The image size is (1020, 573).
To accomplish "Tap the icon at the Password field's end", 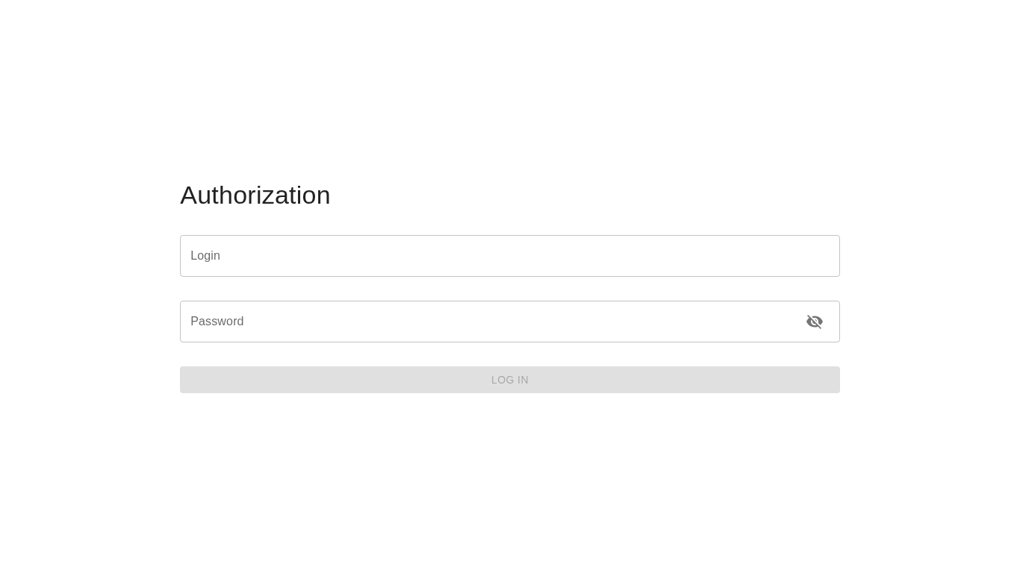I will coord(814,322).
